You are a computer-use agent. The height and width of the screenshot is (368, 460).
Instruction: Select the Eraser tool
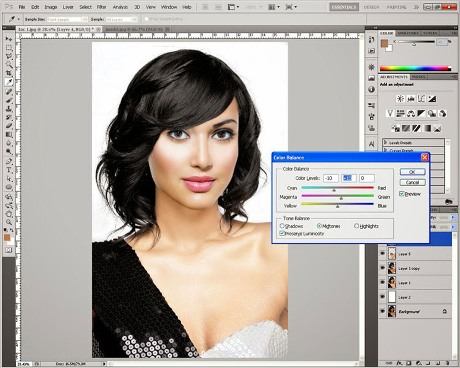click(x=9, y=126)
